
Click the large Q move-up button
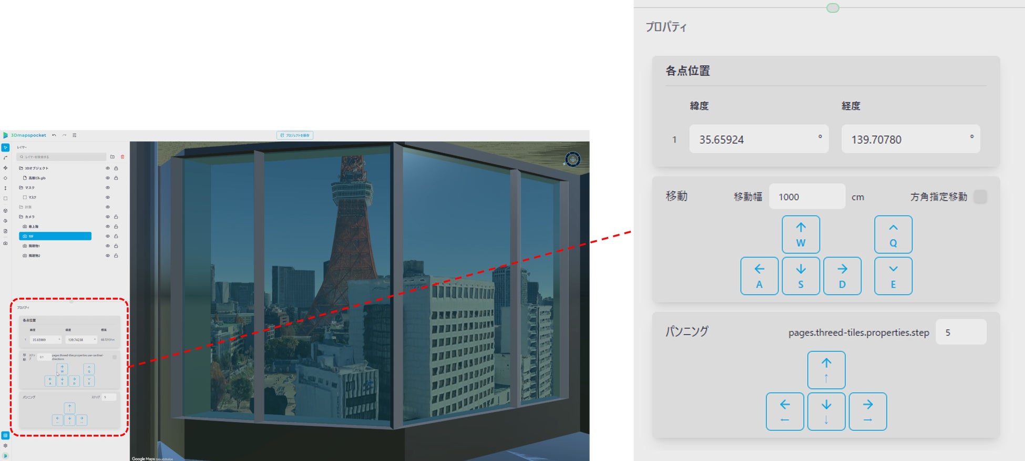click(x=894, y=234)
